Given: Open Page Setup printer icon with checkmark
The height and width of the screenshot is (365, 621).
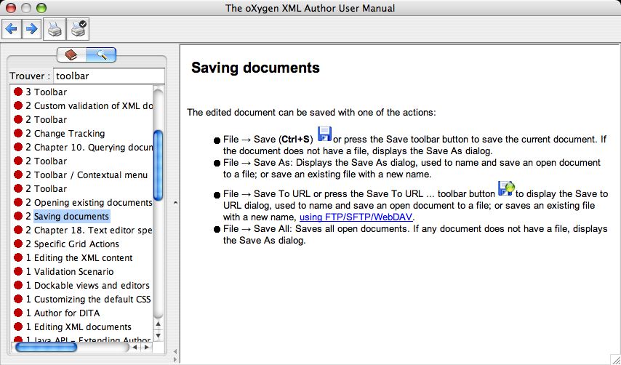Looking at the screenshot, I should pos(78,29).
